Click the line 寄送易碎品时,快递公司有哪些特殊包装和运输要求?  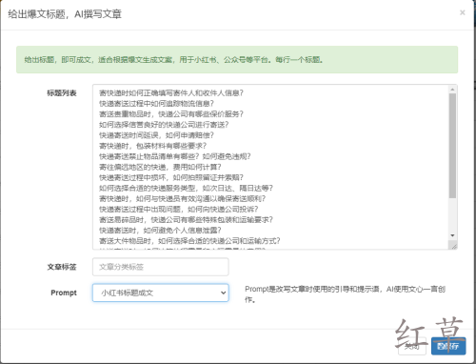pyautogui.click(x=186, y=219)
